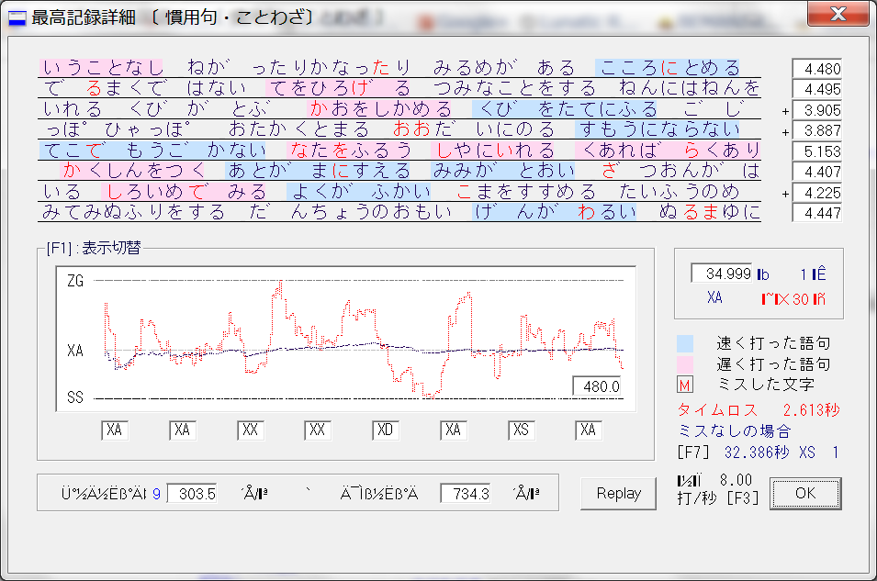Click the light blue fast-phrase legend swatch
This screenshot has height=581, width=877.
point(685,343)
